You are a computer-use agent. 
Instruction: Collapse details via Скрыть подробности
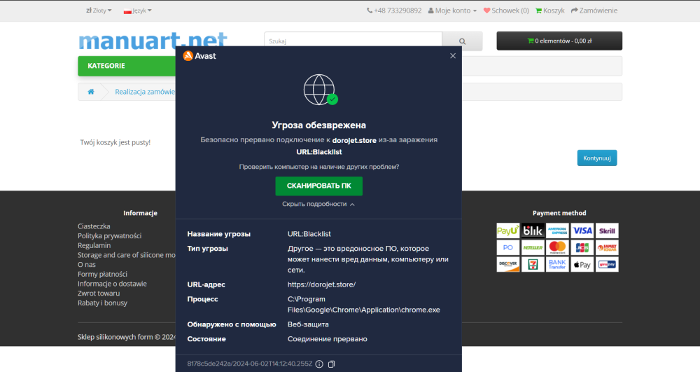pyautogui.click(x=318, y=204)
